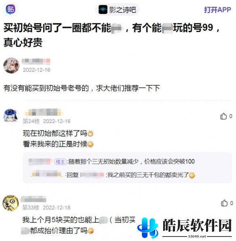236x241 pixels.
Task: Click the emoji after 都成抬价理由了吗
Action: coord(91,231)
